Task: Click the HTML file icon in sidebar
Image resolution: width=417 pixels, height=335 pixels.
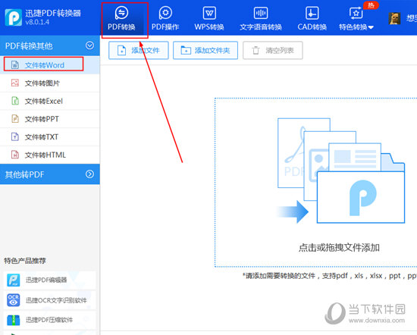Action: pyautogui.click(x=15, y=155)
